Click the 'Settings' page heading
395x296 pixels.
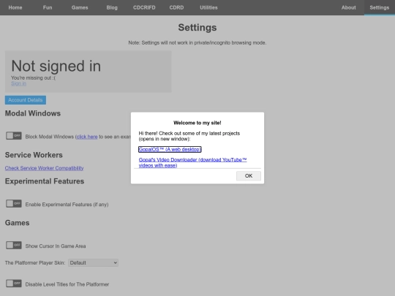coord(197,28)
